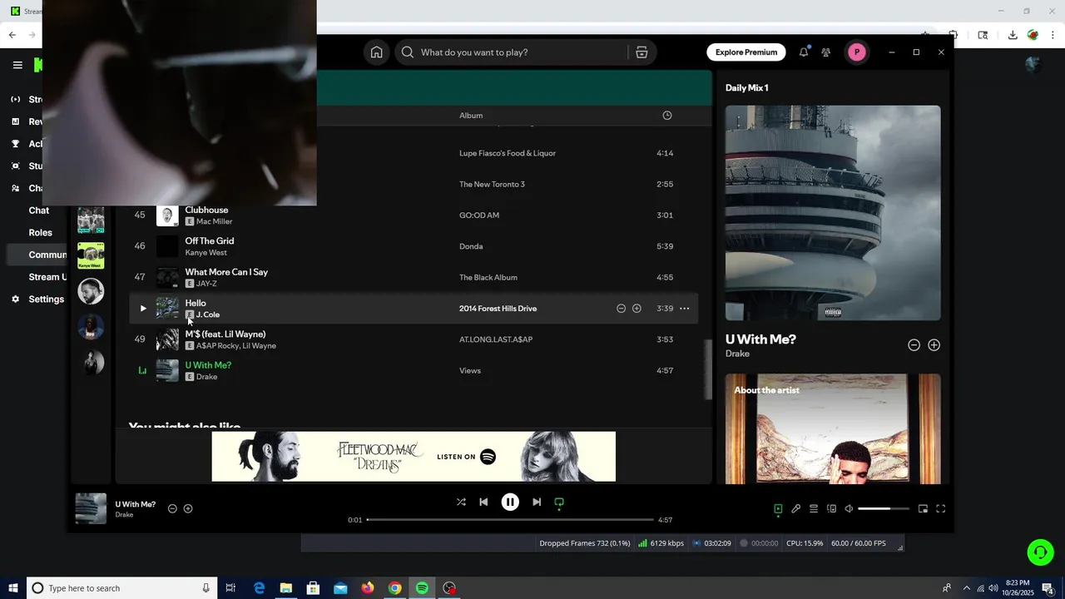Open the miniplayer
1065x599 pixels.
[923, 509]
